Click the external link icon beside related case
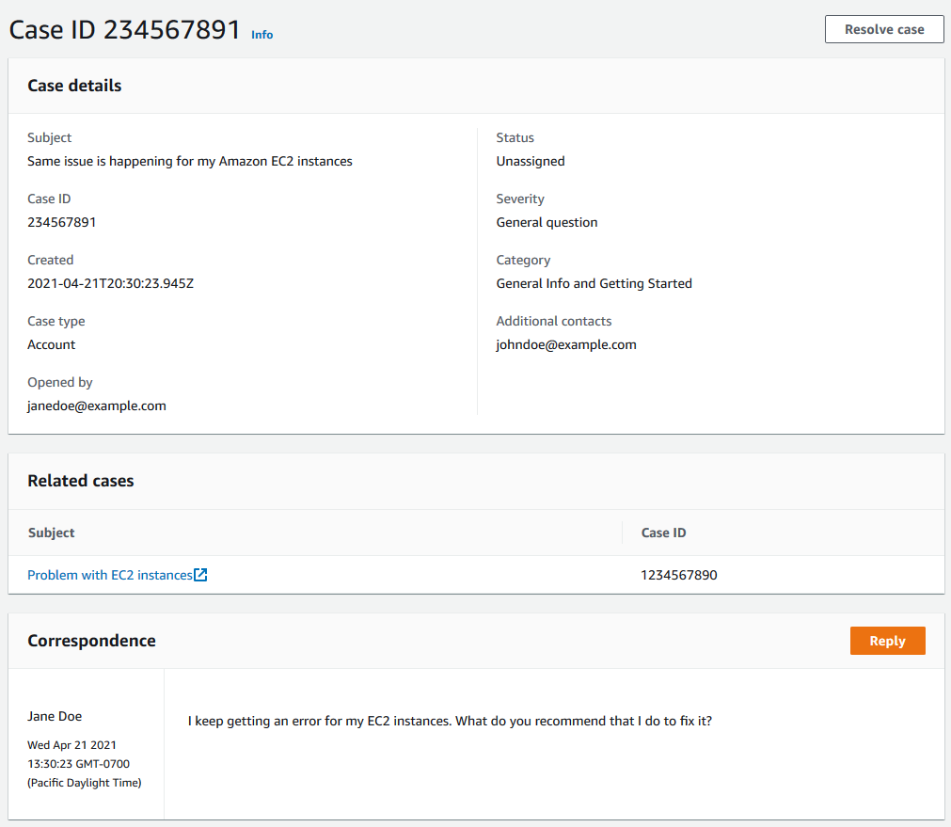The width and height of the screenshot is (951, 827). point(200,574)
